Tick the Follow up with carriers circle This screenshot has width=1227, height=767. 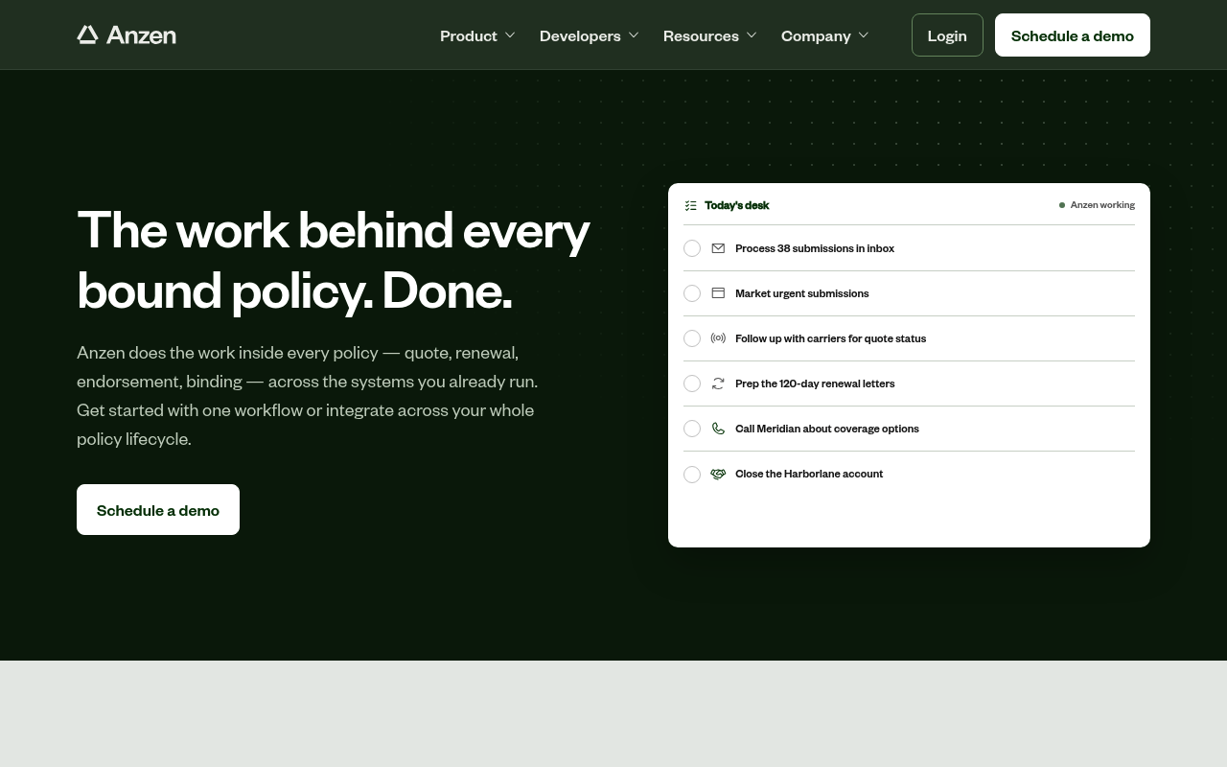click(692, 338)
